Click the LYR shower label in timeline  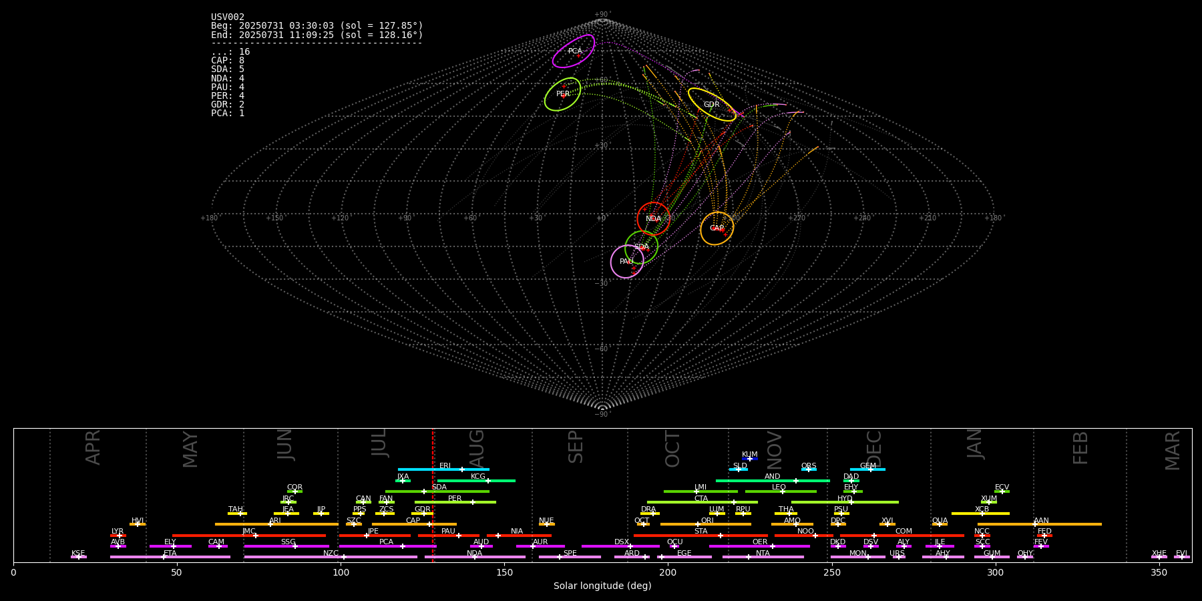[x=118, y=532]
